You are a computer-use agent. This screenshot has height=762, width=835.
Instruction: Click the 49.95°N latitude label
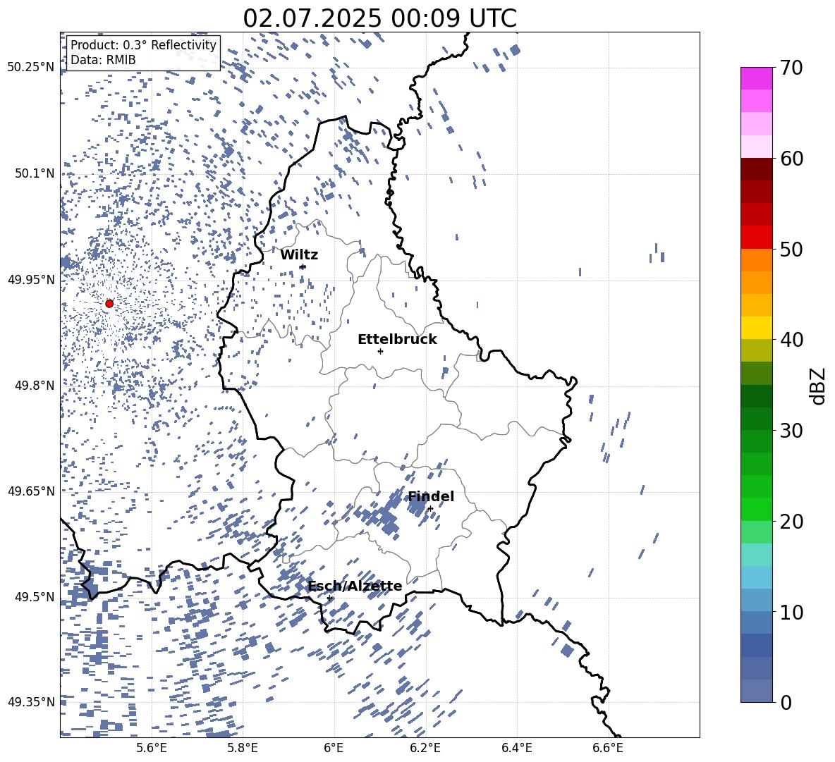coord(31,280)
